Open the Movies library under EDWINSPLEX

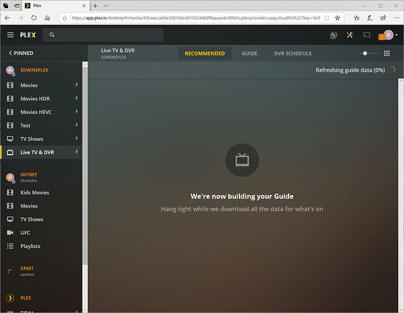point(29,85)
